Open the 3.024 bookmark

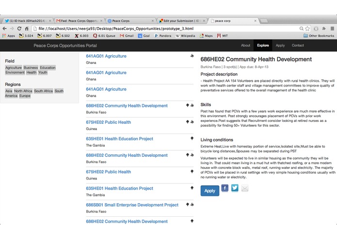tap(26, 36)
